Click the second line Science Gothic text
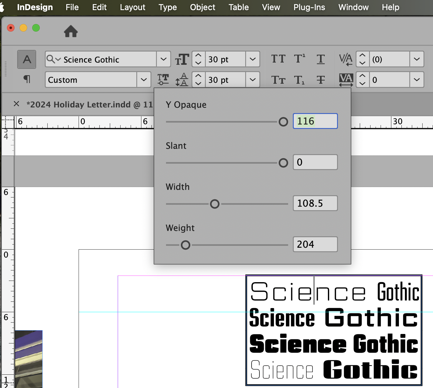The width and height of the screenshot is (433, 388). click(334, 318)
